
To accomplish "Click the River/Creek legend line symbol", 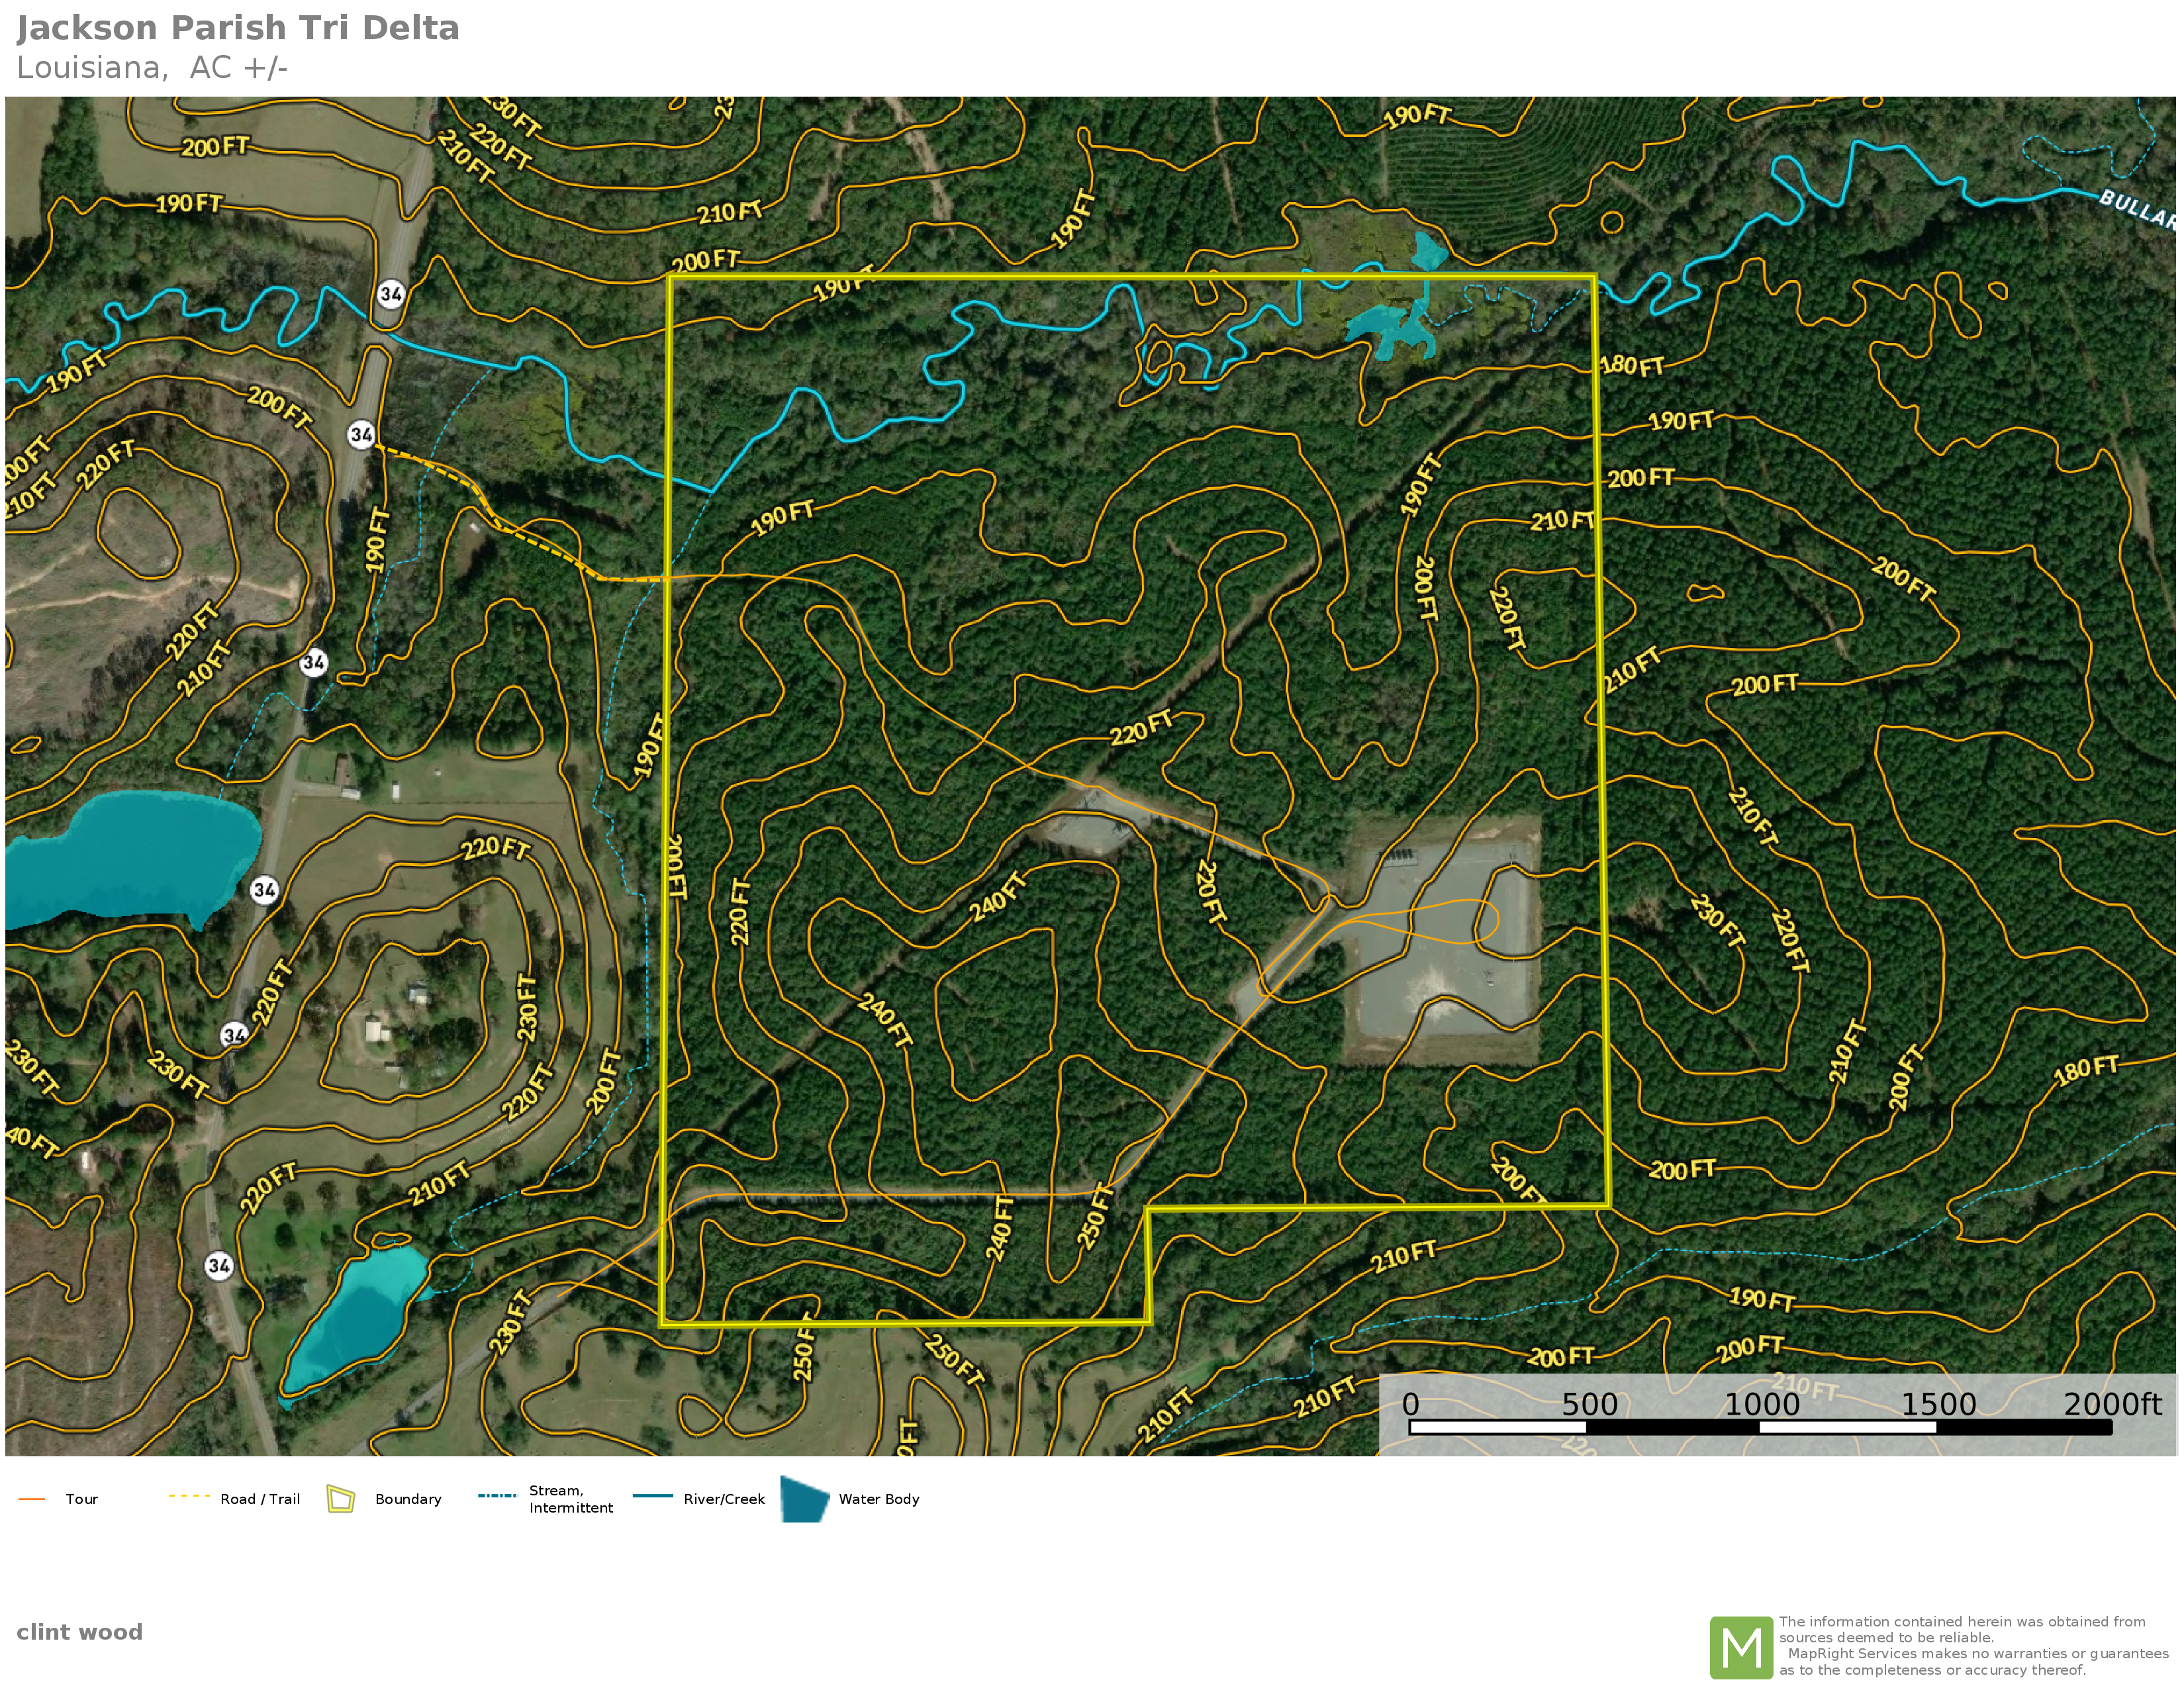I will pyautogui.click(x=652, y=1496).
